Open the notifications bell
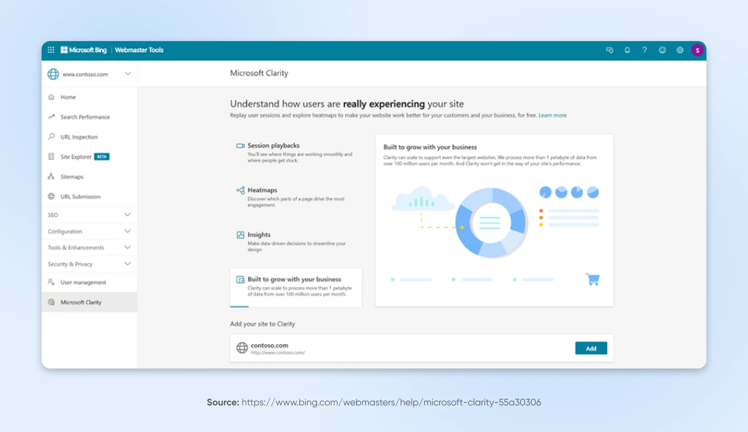748x432 pixels. [627, 50]
